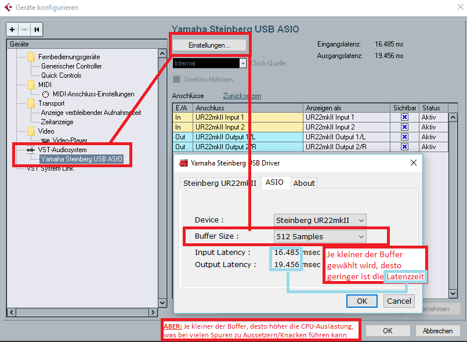Viewport: 467px width, 342px height.
Task: Click Anschluss cell UR22mkII Input 2
Action: coord(248,127)
